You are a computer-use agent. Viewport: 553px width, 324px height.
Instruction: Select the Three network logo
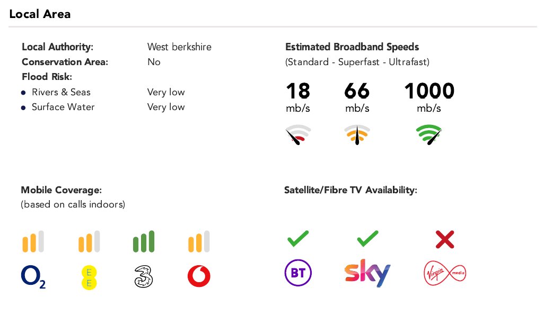(144, 277)
